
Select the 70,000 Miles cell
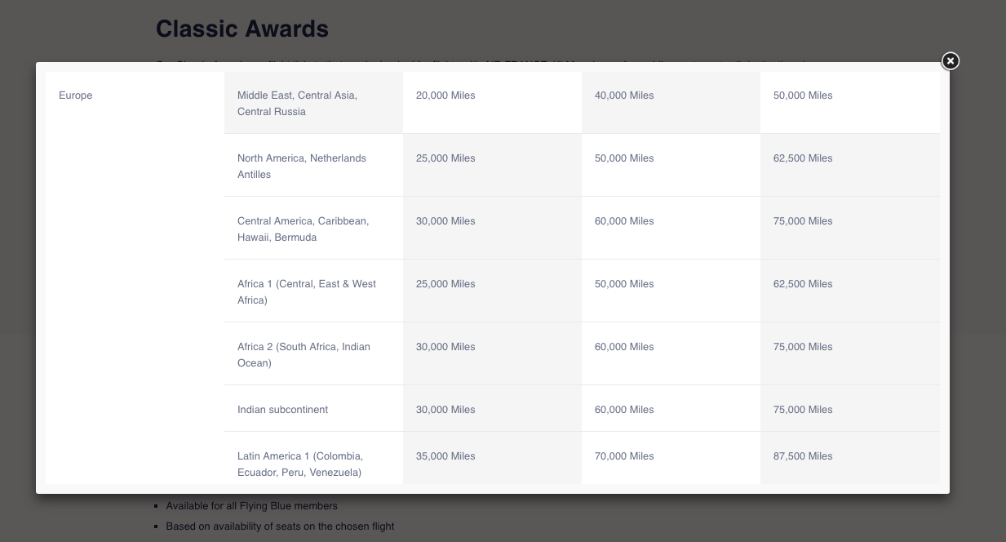pos(624,456)
